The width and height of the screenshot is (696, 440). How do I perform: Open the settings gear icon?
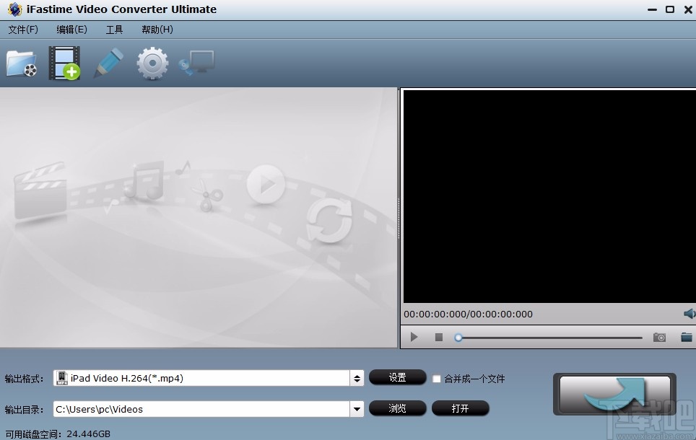151,63
